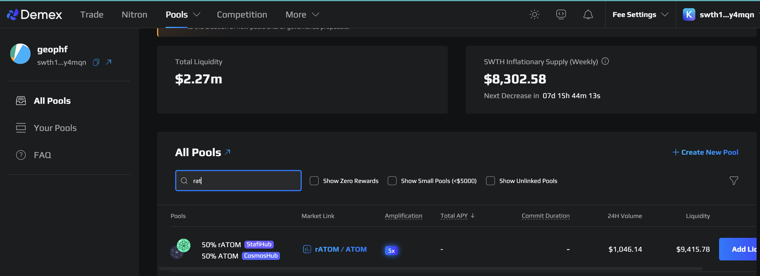760x276 pixels.
Task: Focus the pool search field containing 'rat'
Action: 238,181
